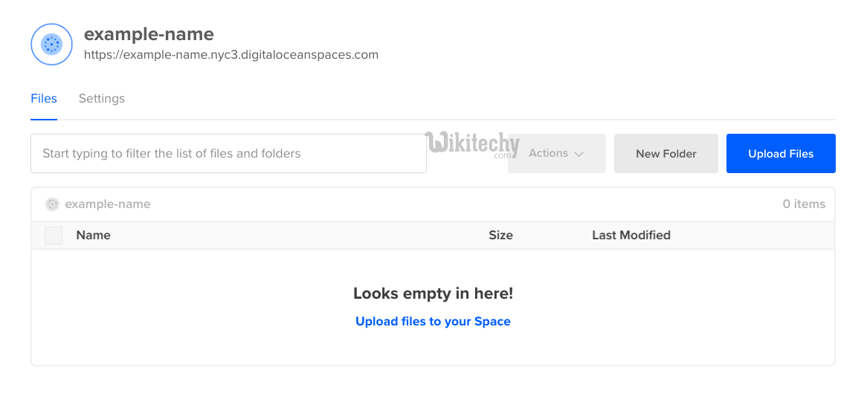Image resolution: width=867 pixels, height=402 pixels.
Task: Tick the select-all checkbox beside Name
Action: tap(54, 236)
